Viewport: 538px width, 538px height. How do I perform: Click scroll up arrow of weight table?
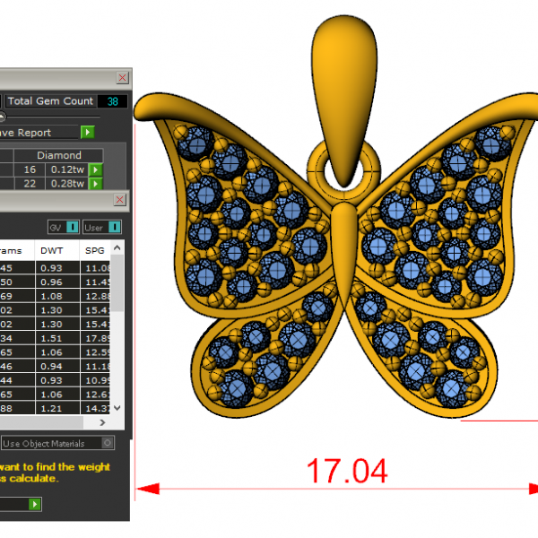117,247
